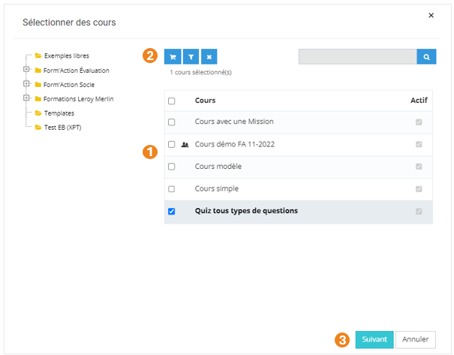This screenshot has width=454, height=355.
Task: Click the shopping cart icon button
Action: coord(173,56)
